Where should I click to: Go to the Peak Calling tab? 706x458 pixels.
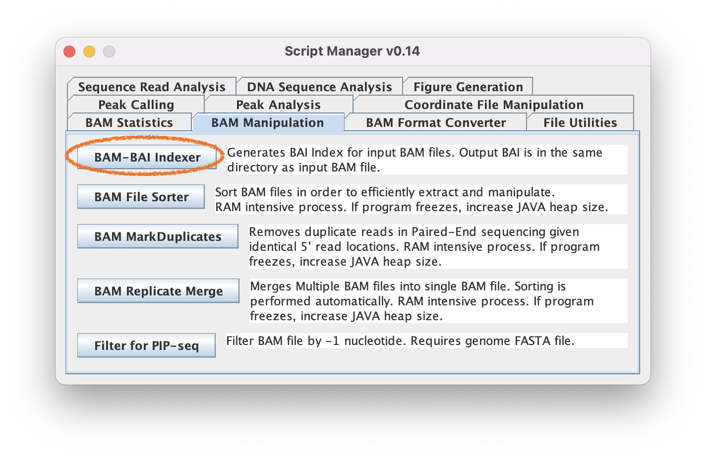(x=136, y=105)
